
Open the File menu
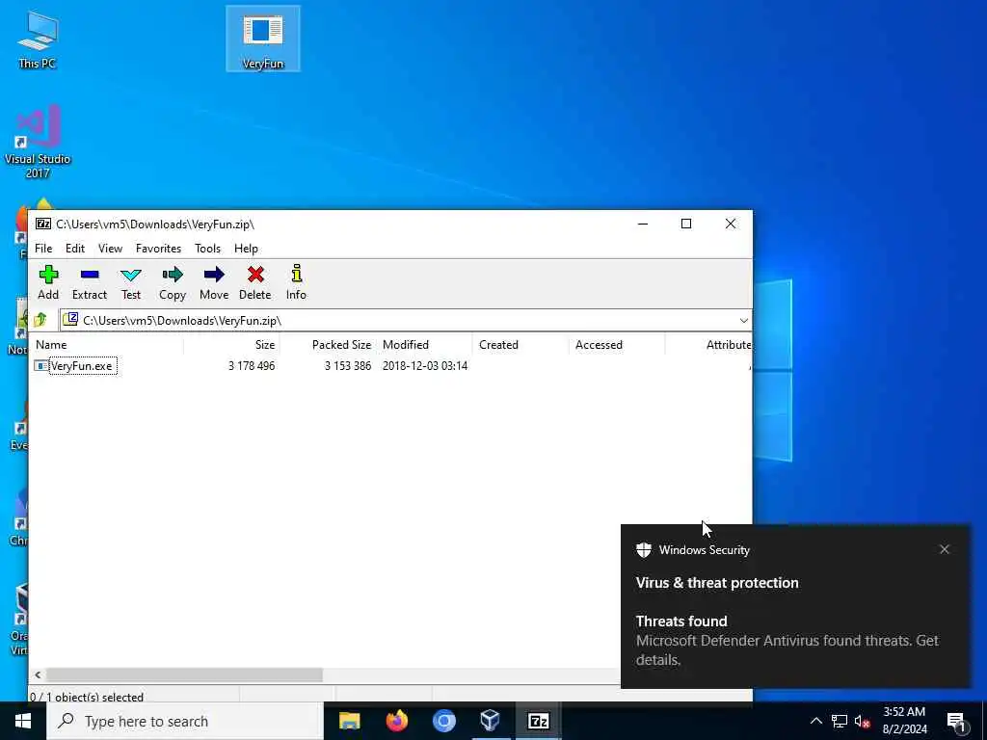pos(43,249)
